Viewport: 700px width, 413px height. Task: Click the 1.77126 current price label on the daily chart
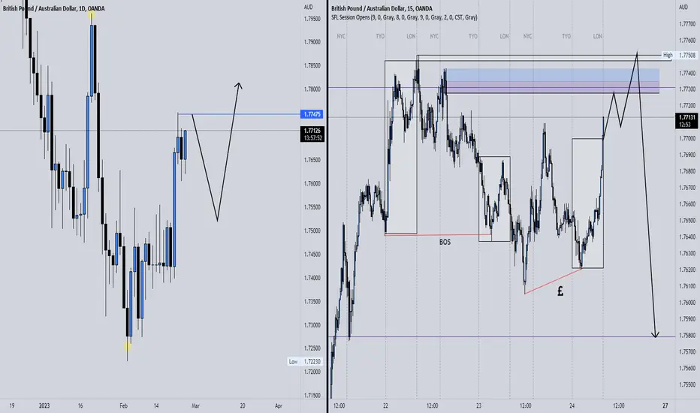click(312, 134)
